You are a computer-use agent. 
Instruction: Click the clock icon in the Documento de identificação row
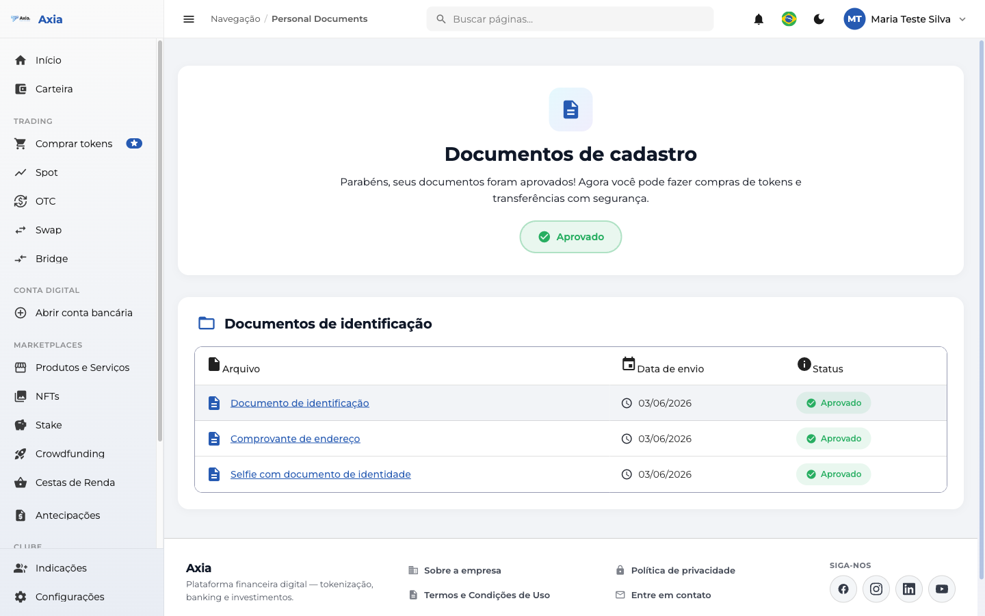[627, 403]
